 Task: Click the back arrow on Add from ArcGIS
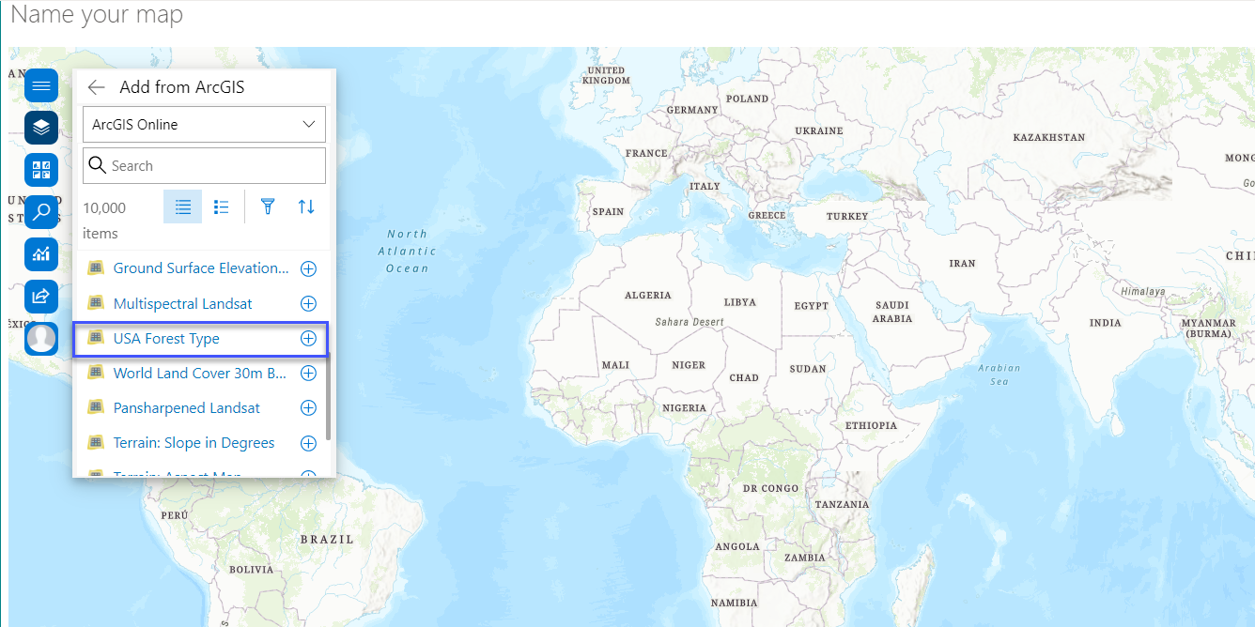click(96, 87)
